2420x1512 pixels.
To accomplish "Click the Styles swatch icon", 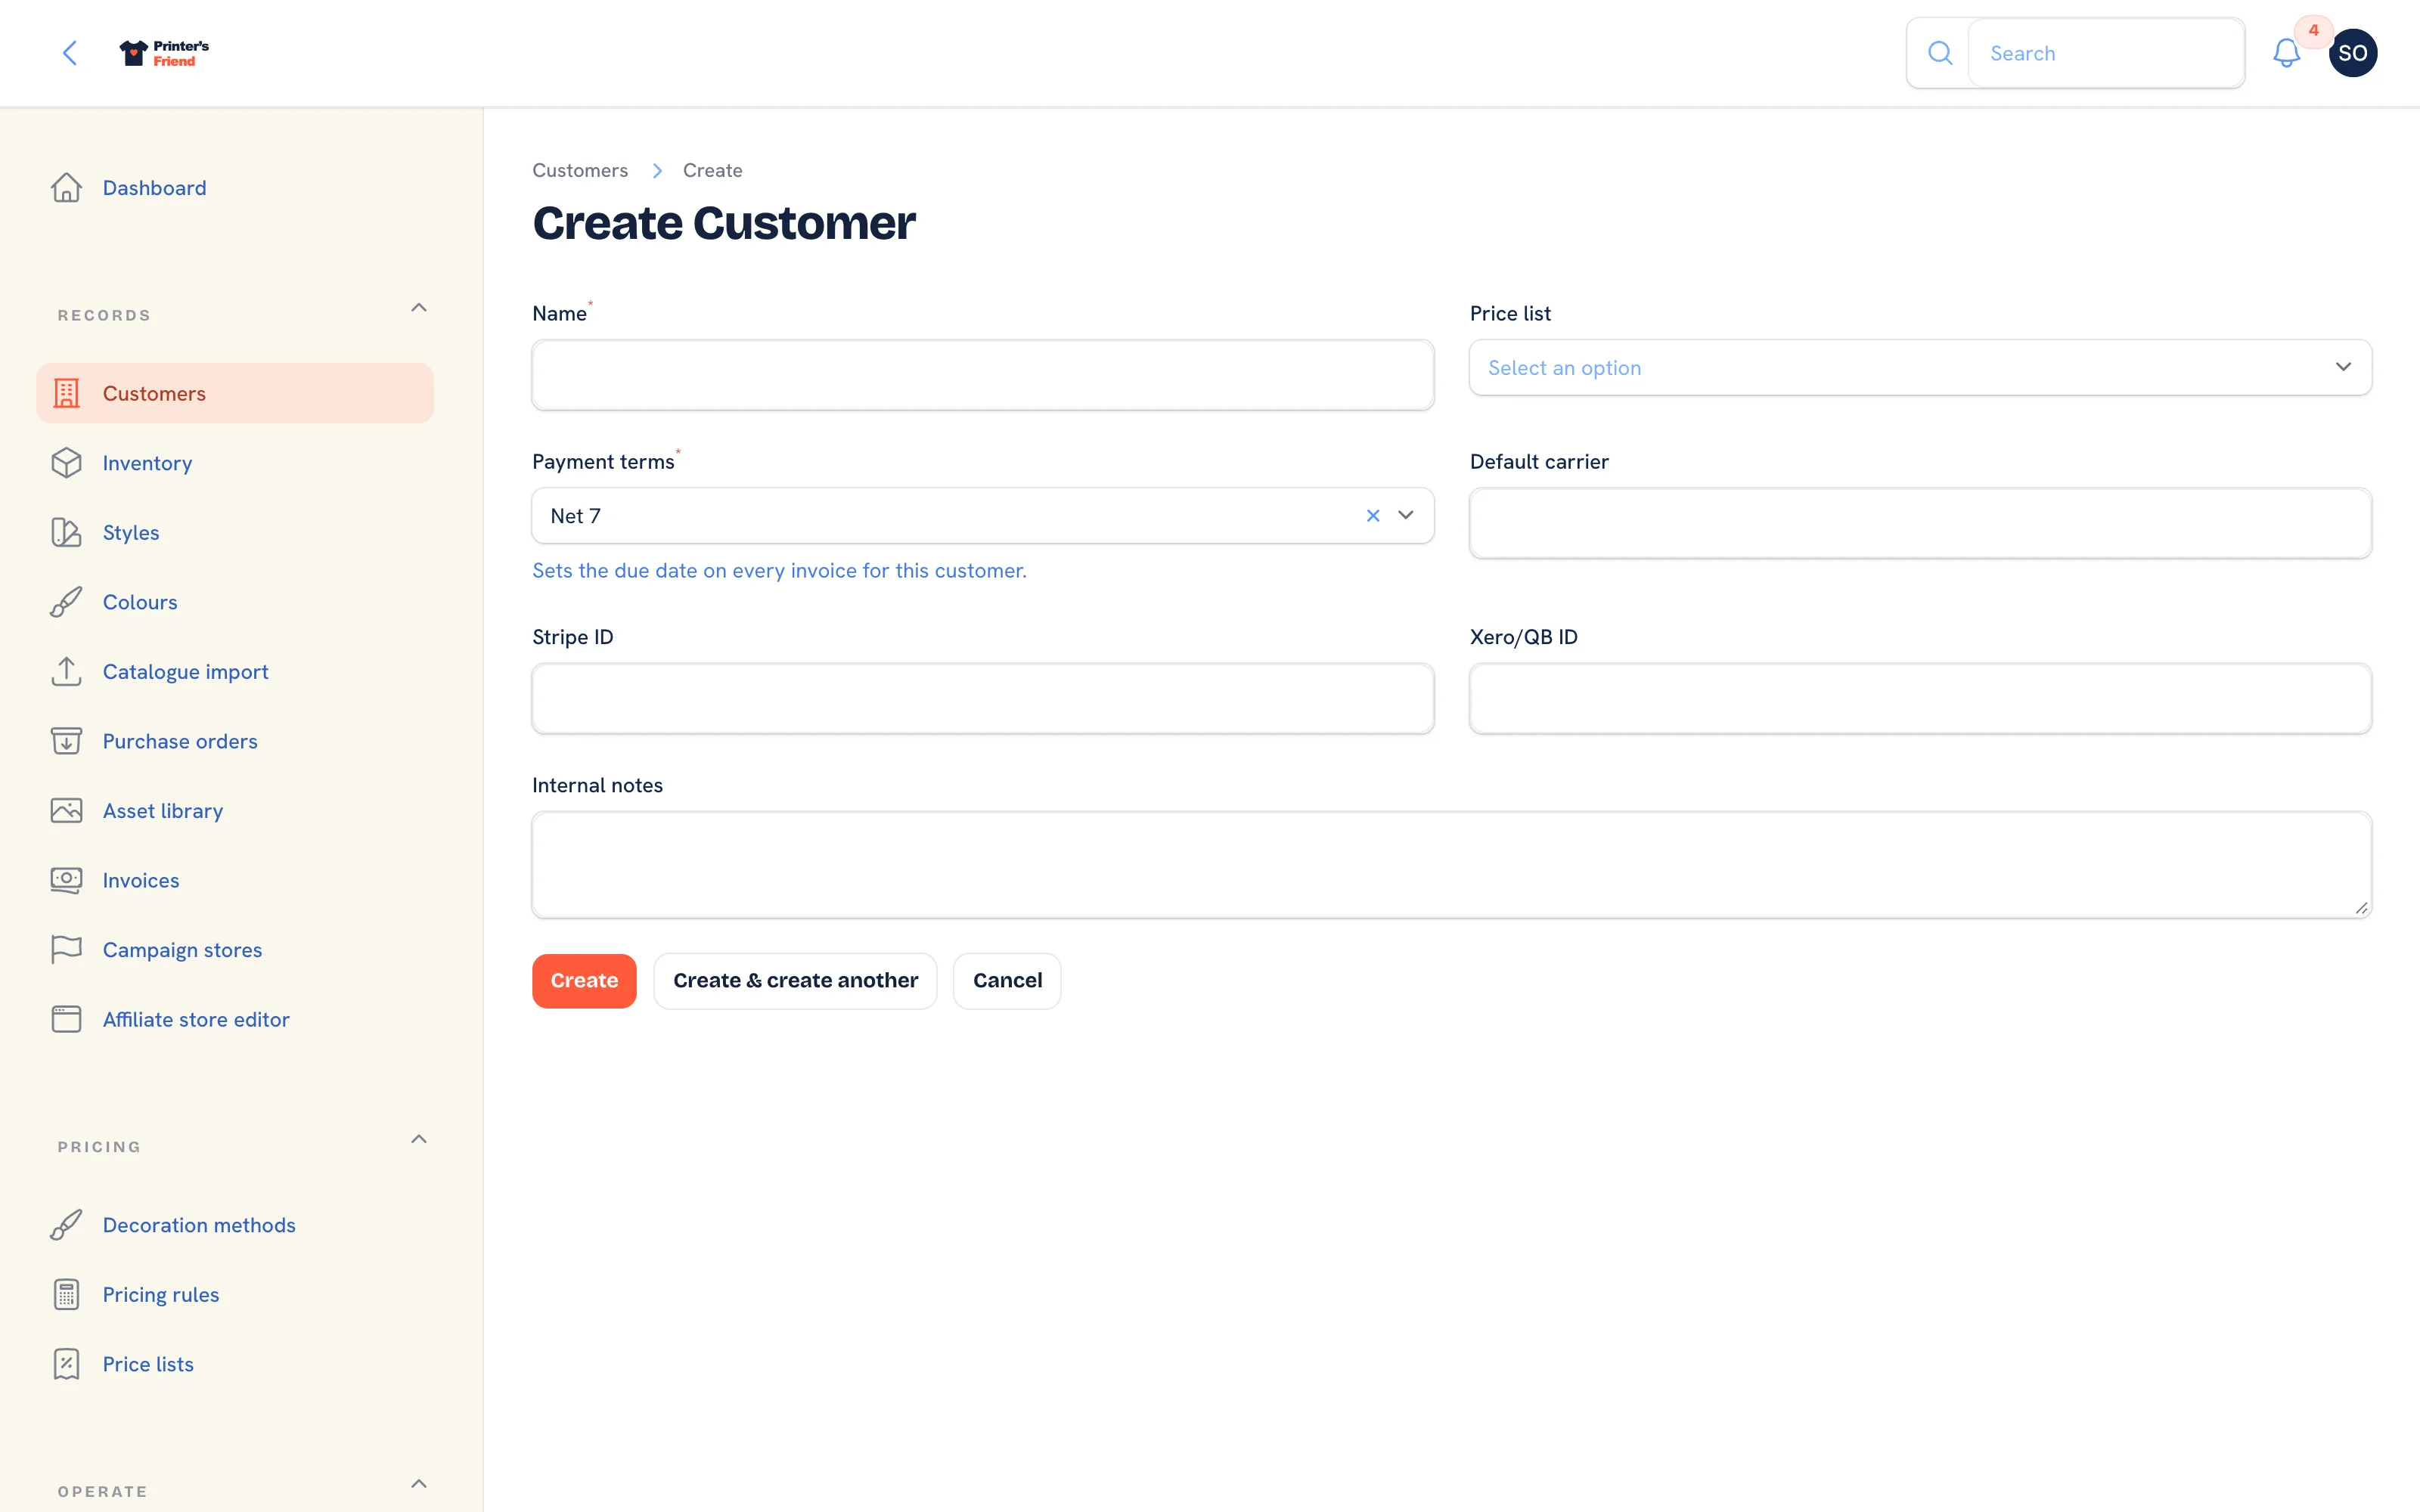I will [x=66, y=532].
